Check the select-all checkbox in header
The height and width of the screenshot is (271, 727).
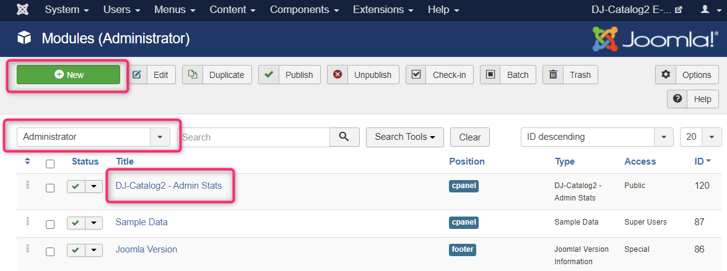[x=50, y=163]
